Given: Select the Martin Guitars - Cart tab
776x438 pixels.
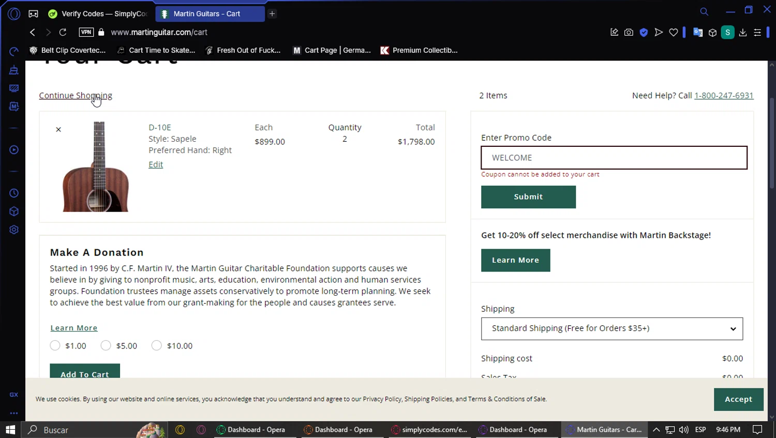Looking at the screenshot, I should pyautogui.click(x=210, y=14).
